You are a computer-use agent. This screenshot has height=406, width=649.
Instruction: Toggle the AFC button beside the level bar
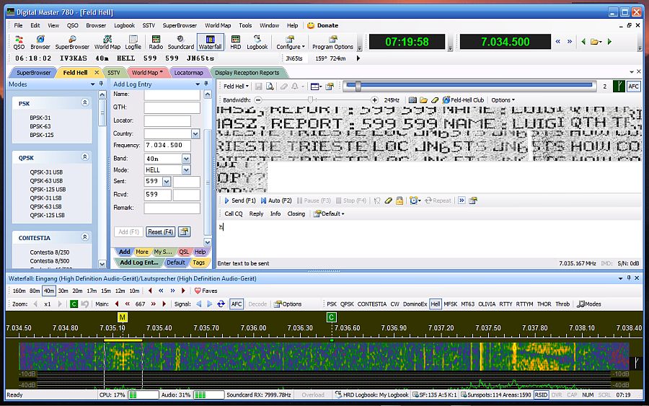pos(633,86)
